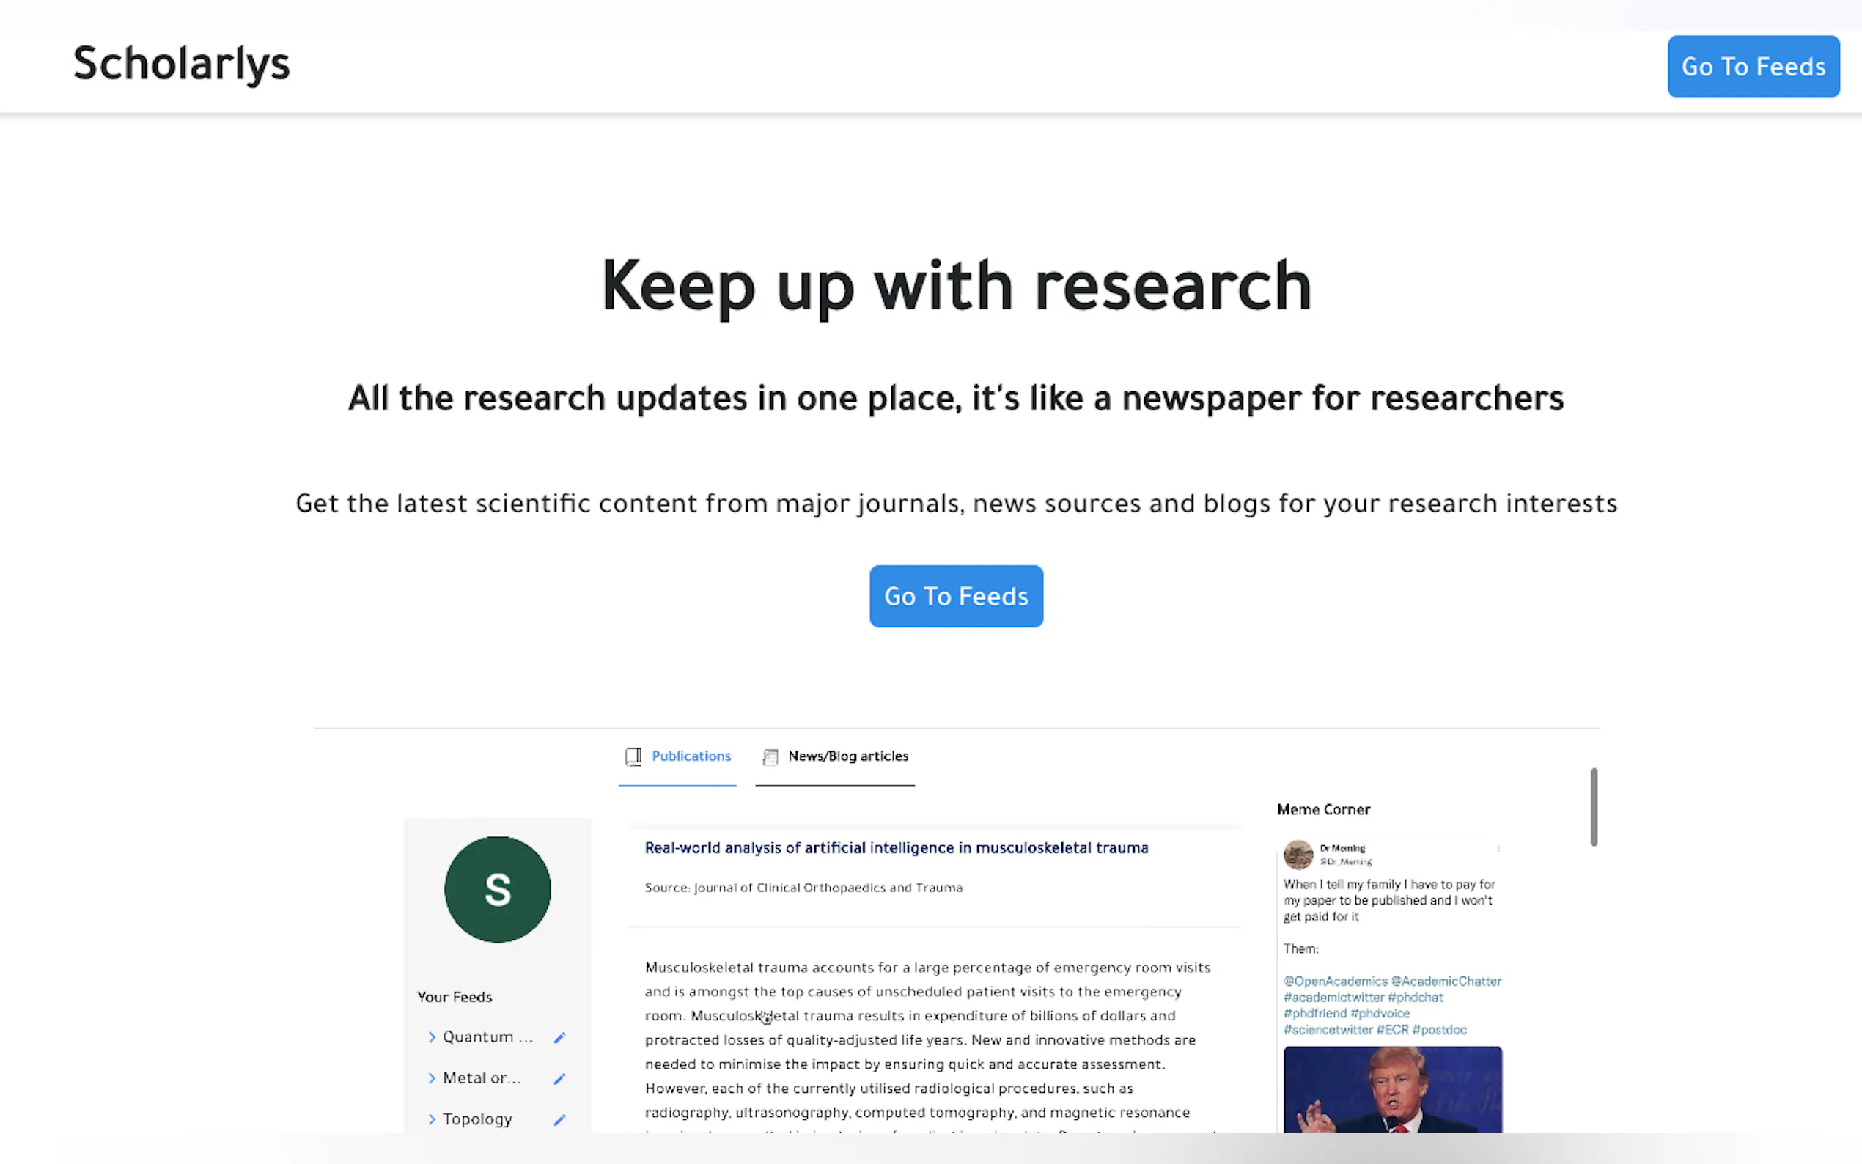Open the musculoskeletal trauma article title link
1862x1164 pixels.
click(x=896, y=847)
